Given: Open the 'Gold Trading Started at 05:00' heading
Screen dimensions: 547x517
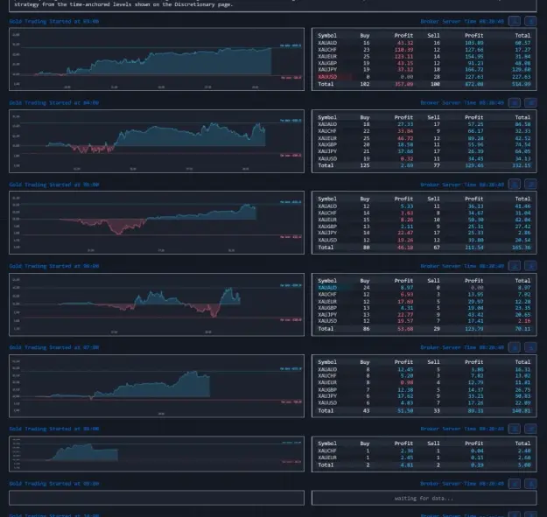Looking at the screenshot, I should click(54, 185).
